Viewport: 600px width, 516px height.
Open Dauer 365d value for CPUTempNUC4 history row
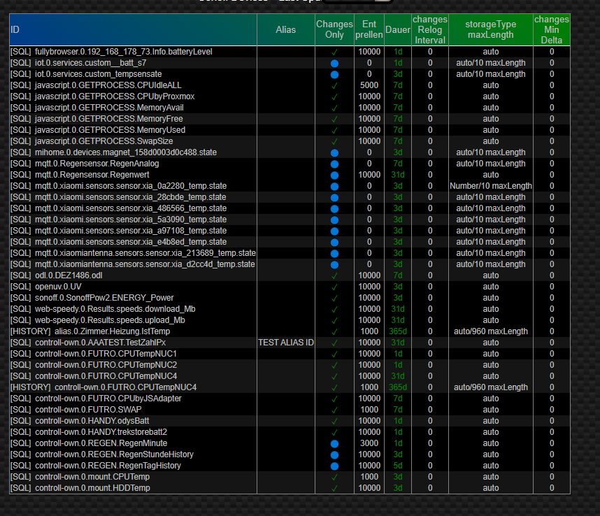[397, 387]
